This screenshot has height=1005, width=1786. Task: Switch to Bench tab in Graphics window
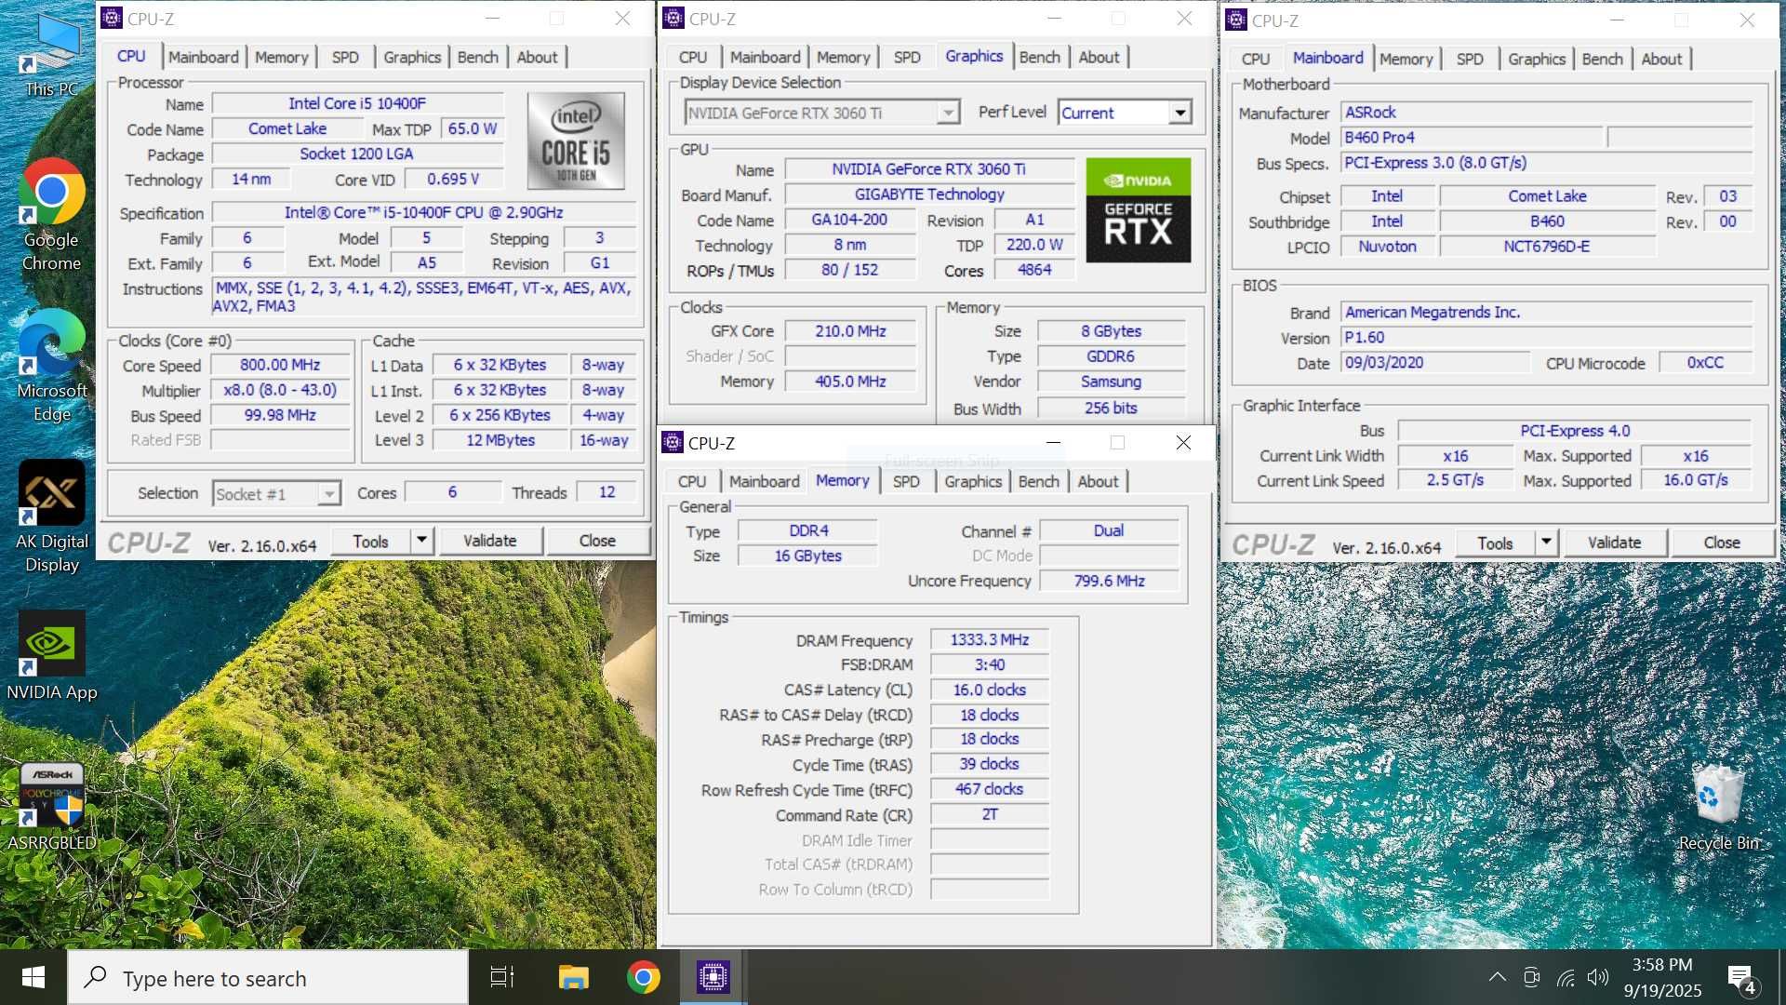tap(1039, 57)
